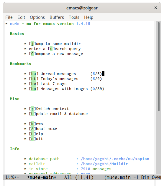This screenshot has width=164, height=189.
Task: Click the (0/89) count for images bookmark
Action: coord(97,89)
